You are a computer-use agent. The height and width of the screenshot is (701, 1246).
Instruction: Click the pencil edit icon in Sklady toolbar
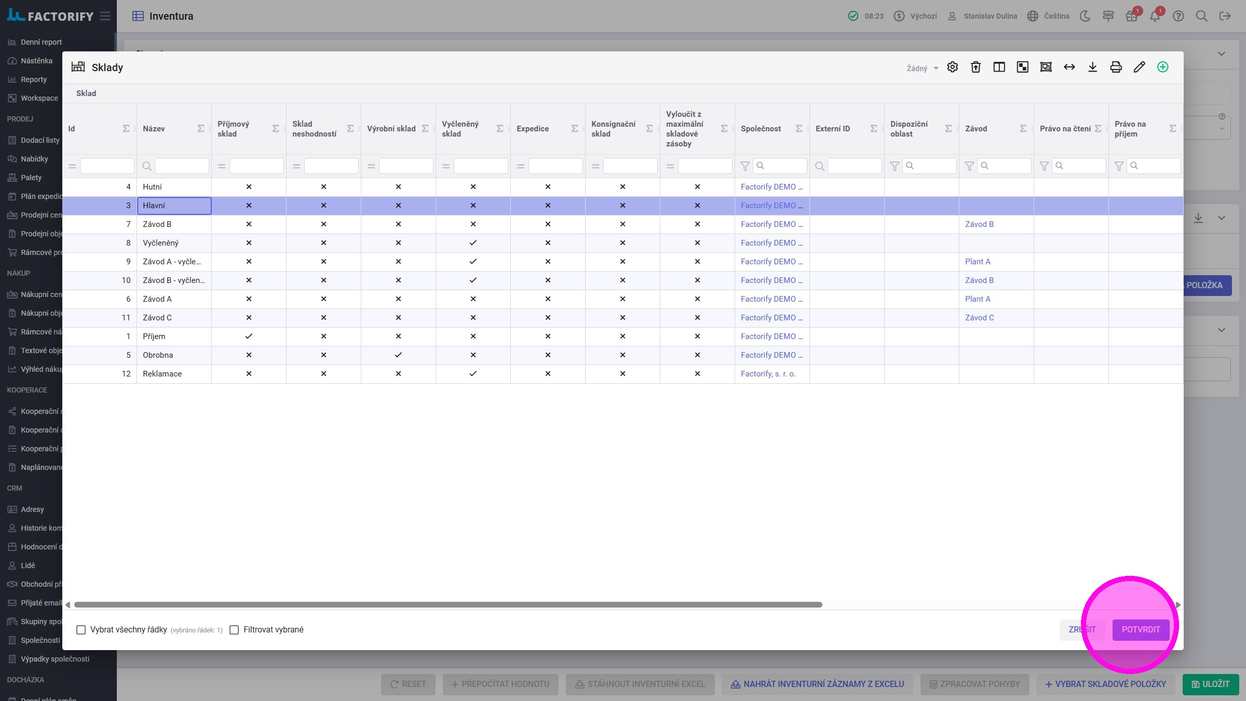pyautogui.click(x=1139, y=67)
